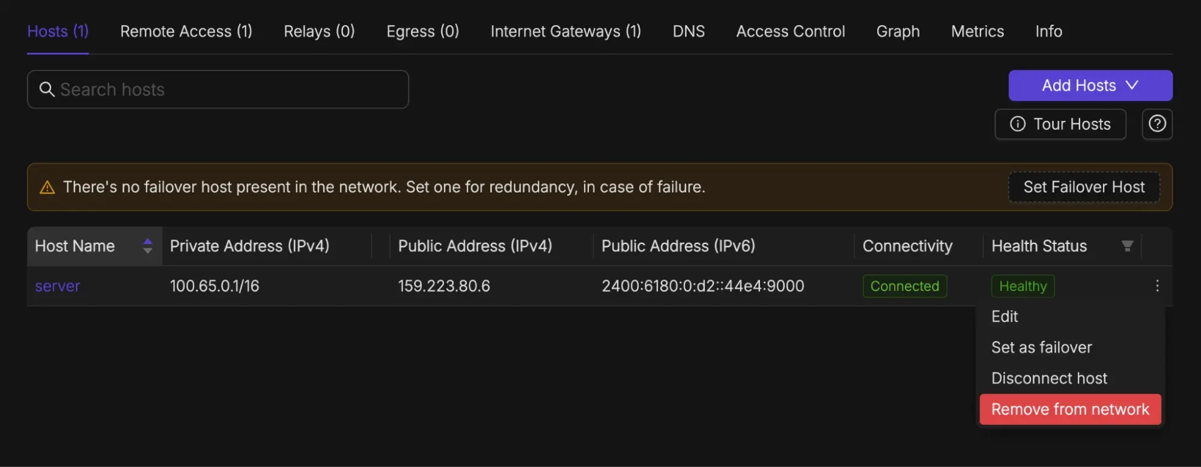Start the Tour Hosts walkthrough
This screenshot has width=1201, height=467.
tap(1060, 124)
